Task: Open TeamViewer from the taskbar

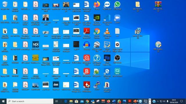Action: [140, 101]
